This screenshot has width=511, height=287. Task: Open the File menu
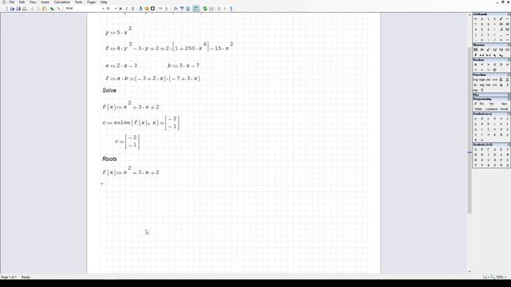click(x=12, y=2)
